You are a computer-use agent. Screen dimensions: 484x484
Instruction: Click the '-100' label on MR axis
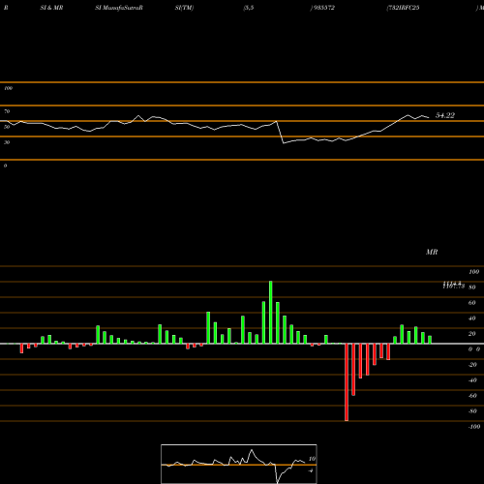click(x=474, y=427)
